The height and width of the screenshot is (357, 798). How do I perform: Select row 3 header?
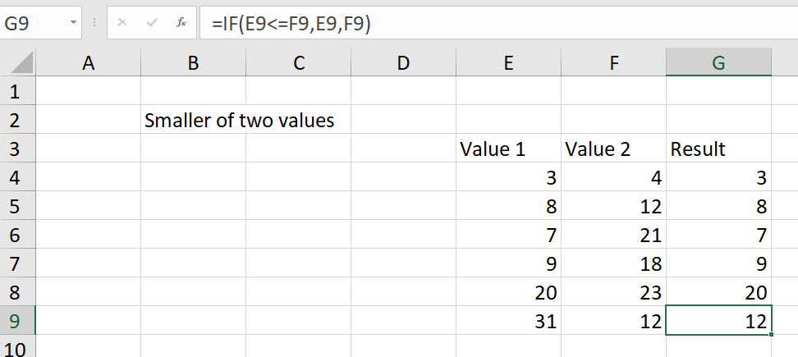tap(17, 149)
